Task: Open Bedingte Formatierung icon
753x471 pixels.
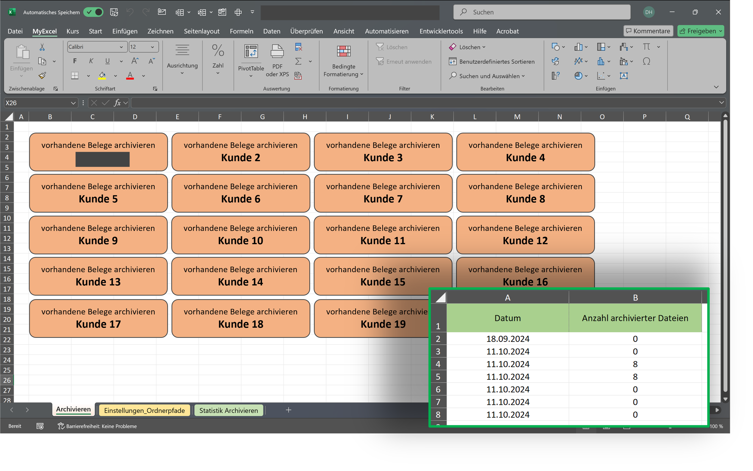Action: click(343, 52)
